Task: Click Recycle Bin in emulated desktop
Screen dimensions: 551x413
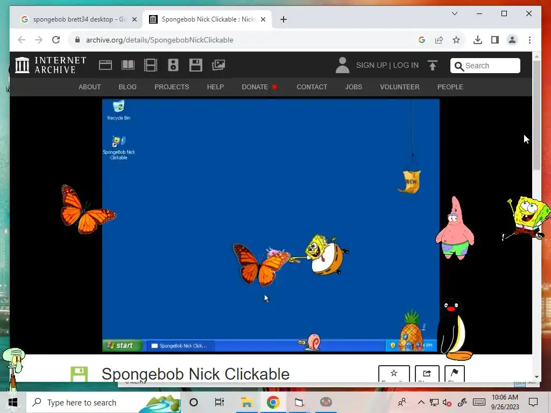Action: [x=119, y=110]
